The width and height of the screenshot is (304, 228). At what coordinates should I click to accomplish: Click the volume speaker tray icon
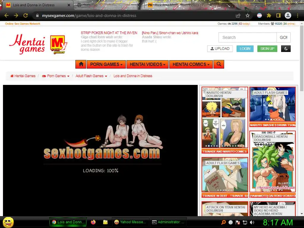[x=252, y=222]
